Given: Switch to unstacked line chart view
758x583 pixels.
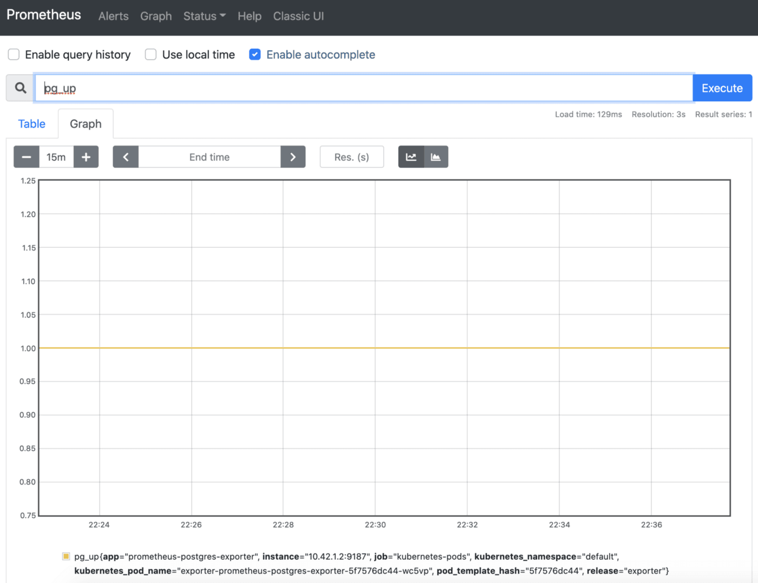Looking at the screenshot, I should (x=411, y=157).
